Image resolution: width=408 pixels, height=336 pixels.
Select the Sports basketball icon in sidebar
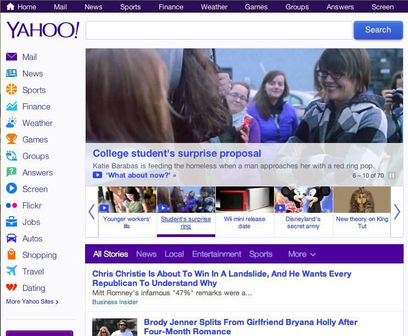pyautogui.click(x=12, y=90)
